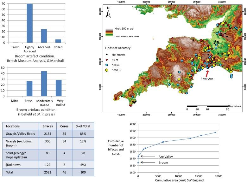Click the arrow pointing to Broom
Viewport: 247px width, 183px height.
coord(146,162)
